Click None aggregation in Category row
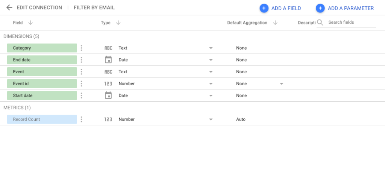The height and width of the screenshot is (171, 385). pos(241,48)
